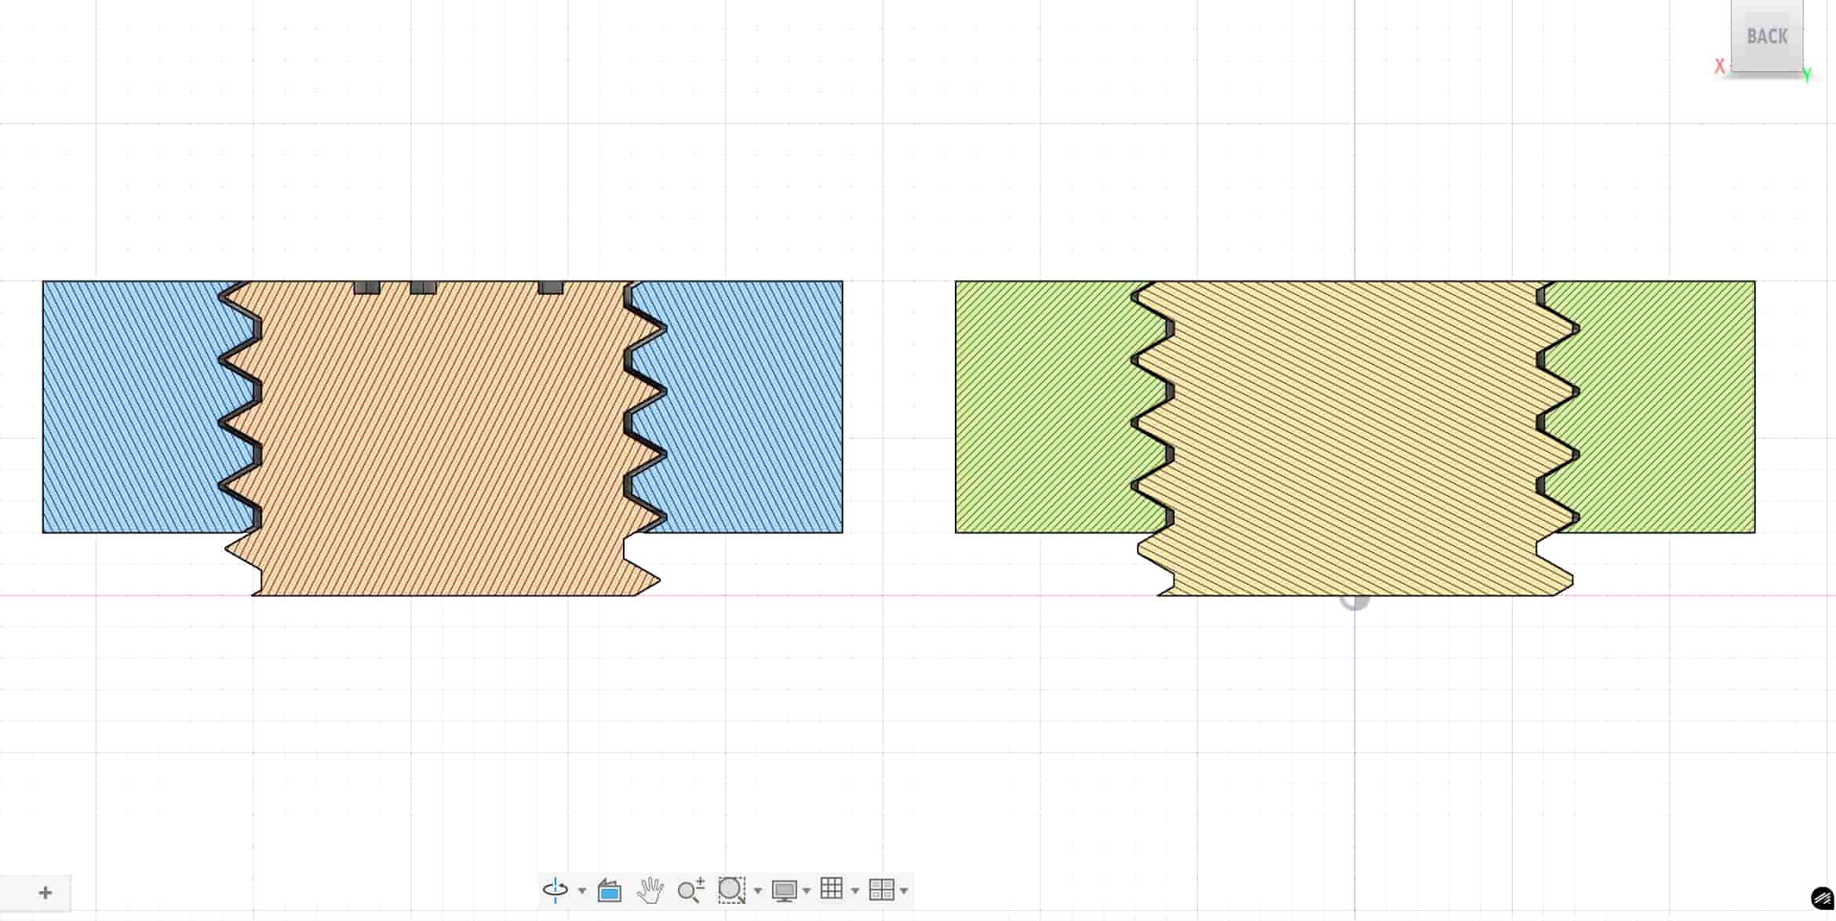Click the Look At icon
Image resolution: width=1836 pixels, height=921 pixels.
(610, 890)
